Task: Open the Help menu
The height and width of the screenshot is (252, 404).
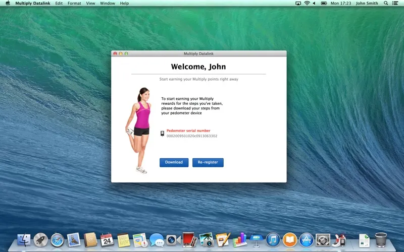Action: pos(124,3)
